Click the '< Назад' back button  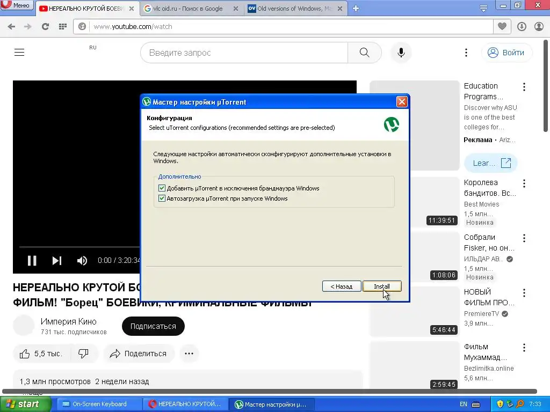341,286
